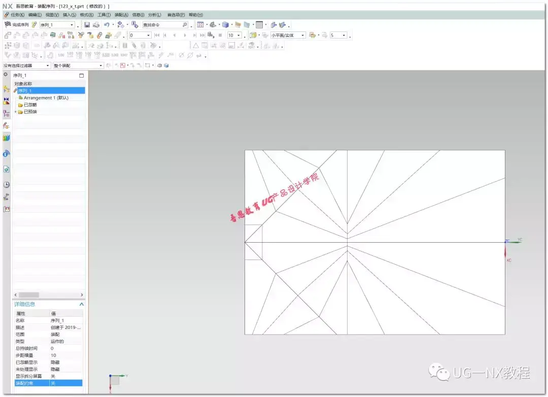Maximize the 序列_1 navigator panel

pyautogui.click(x=81, y=76)
